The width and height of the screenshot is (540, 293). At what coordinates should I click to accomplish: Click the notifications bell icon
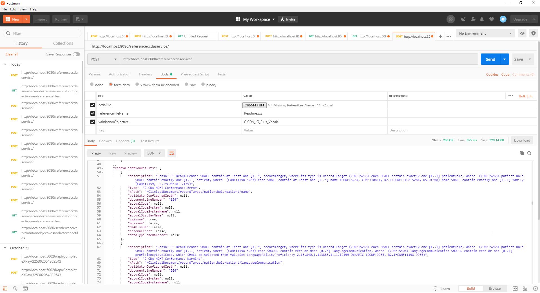(x=482, y=19)
